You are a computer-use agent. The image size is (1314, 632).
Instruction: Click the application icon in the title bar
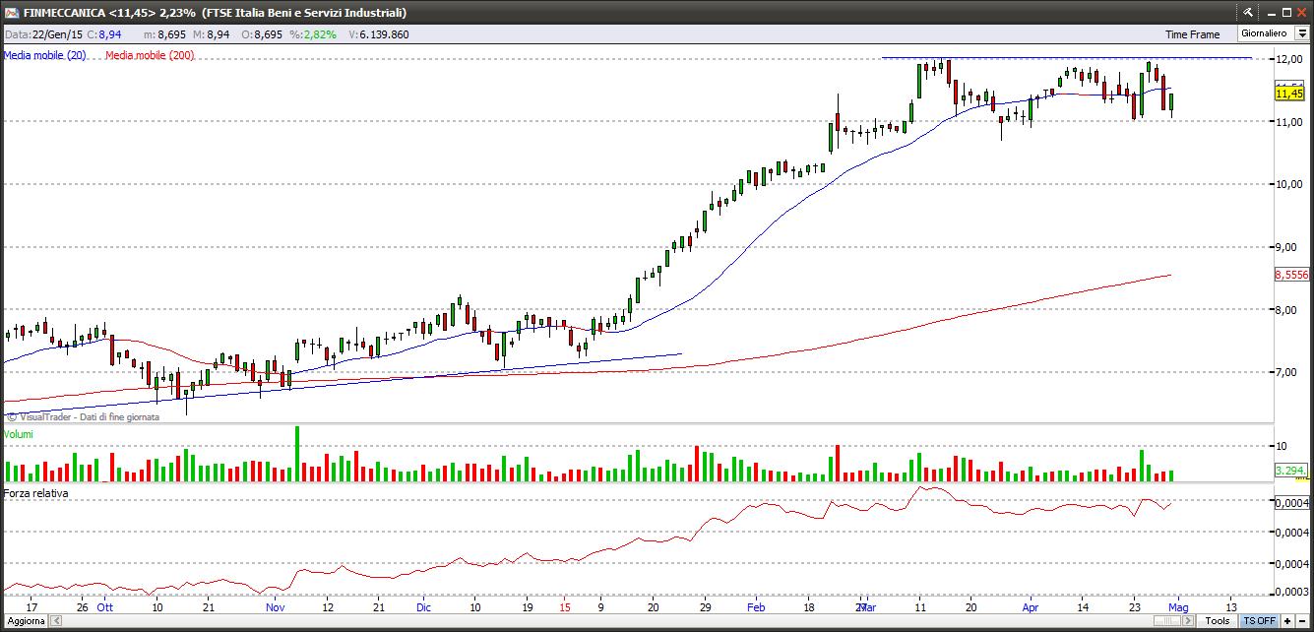tap(10, 12)
